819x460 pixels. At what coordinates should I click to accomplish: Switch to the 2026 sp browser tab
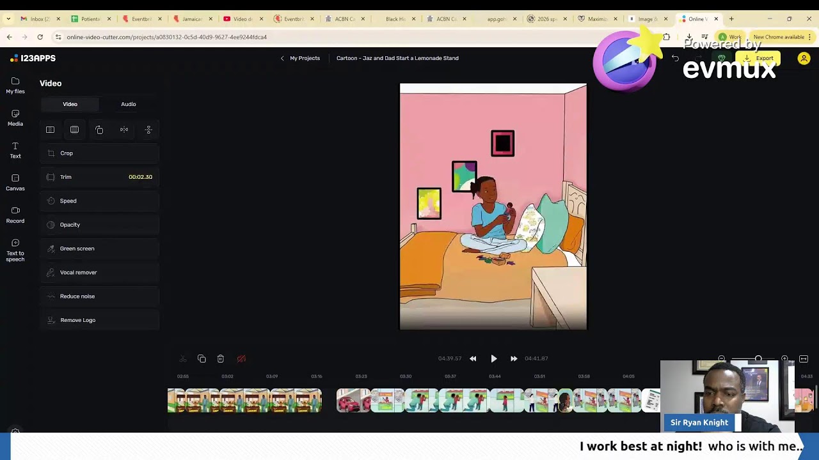[547, 19]
